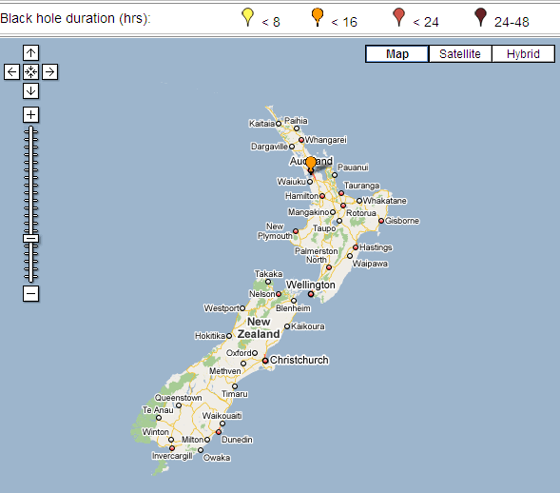The width and height of the screenshot is (560, 493).
Task: Click the Dunedin city marker
Action: pos(219,432)
